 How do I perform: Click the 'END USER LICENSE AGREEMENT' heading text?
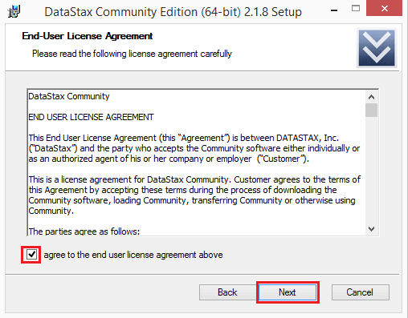click(91, 117)
